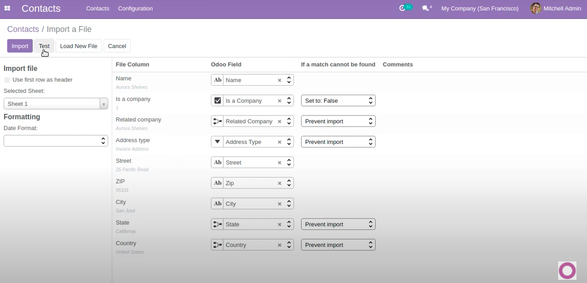Change the 'Set to: False' fallback option
Screen dimensions: 587x283
pyautogui.click(x=338, y=101)
